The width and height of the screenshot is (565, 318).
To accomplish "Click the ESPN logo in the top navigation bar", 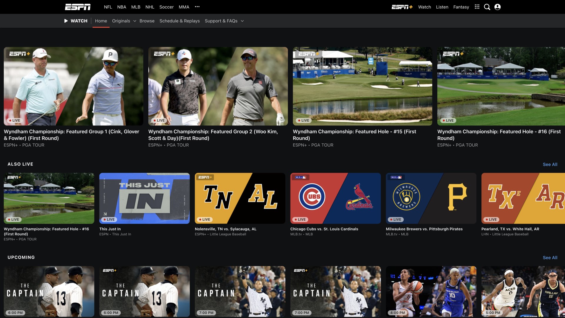I will click(x=77, y=7).
